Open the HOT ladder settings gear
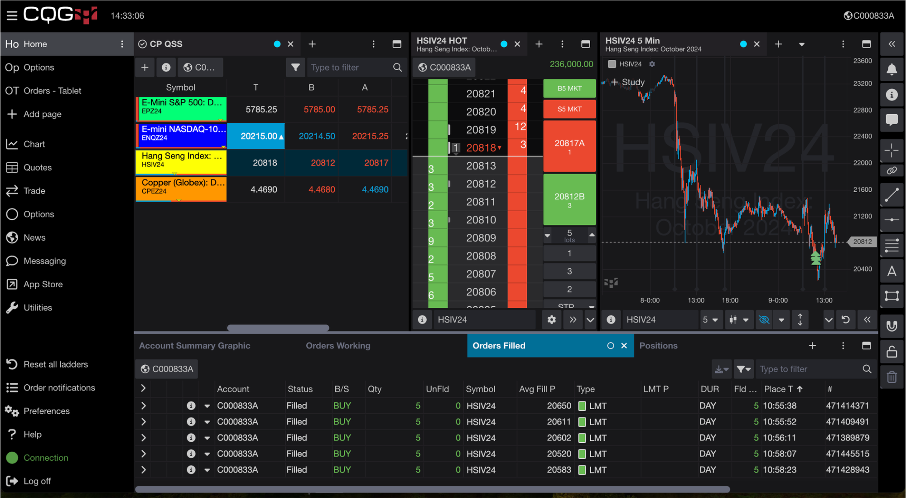Image resolution: width=906 pixels, height=498 pixels. pos(551,319)
